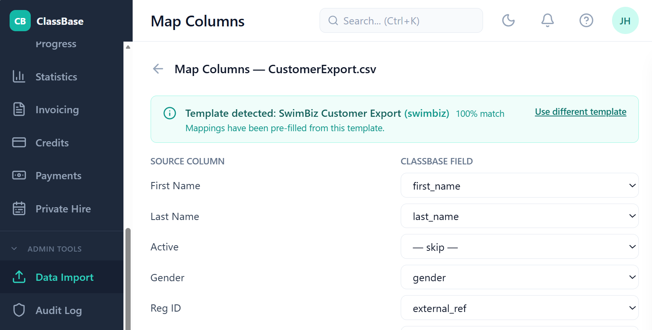Focus the Search (Ctrl+K) input field
This screenshot has height=330, width=652.
(401, 20)
